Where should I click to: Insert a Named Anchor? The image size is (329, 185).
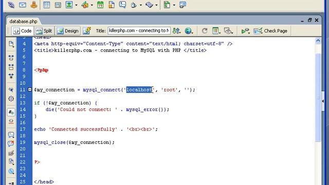tap(34, 5)
